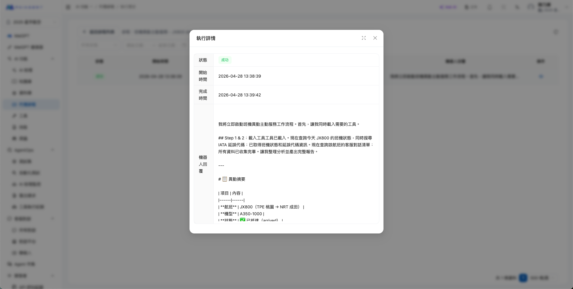Select the completion time 2026-04-28 13:39:42
Viewport: 573px width, 289px height.
240,95
